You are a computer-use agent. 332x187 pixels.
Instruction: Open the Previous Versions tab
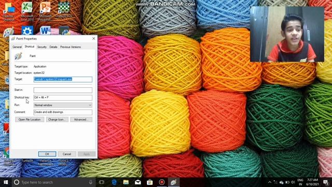(71, 47)
